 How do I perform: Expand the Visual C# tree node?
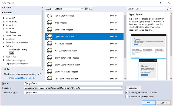click(4, 18)
